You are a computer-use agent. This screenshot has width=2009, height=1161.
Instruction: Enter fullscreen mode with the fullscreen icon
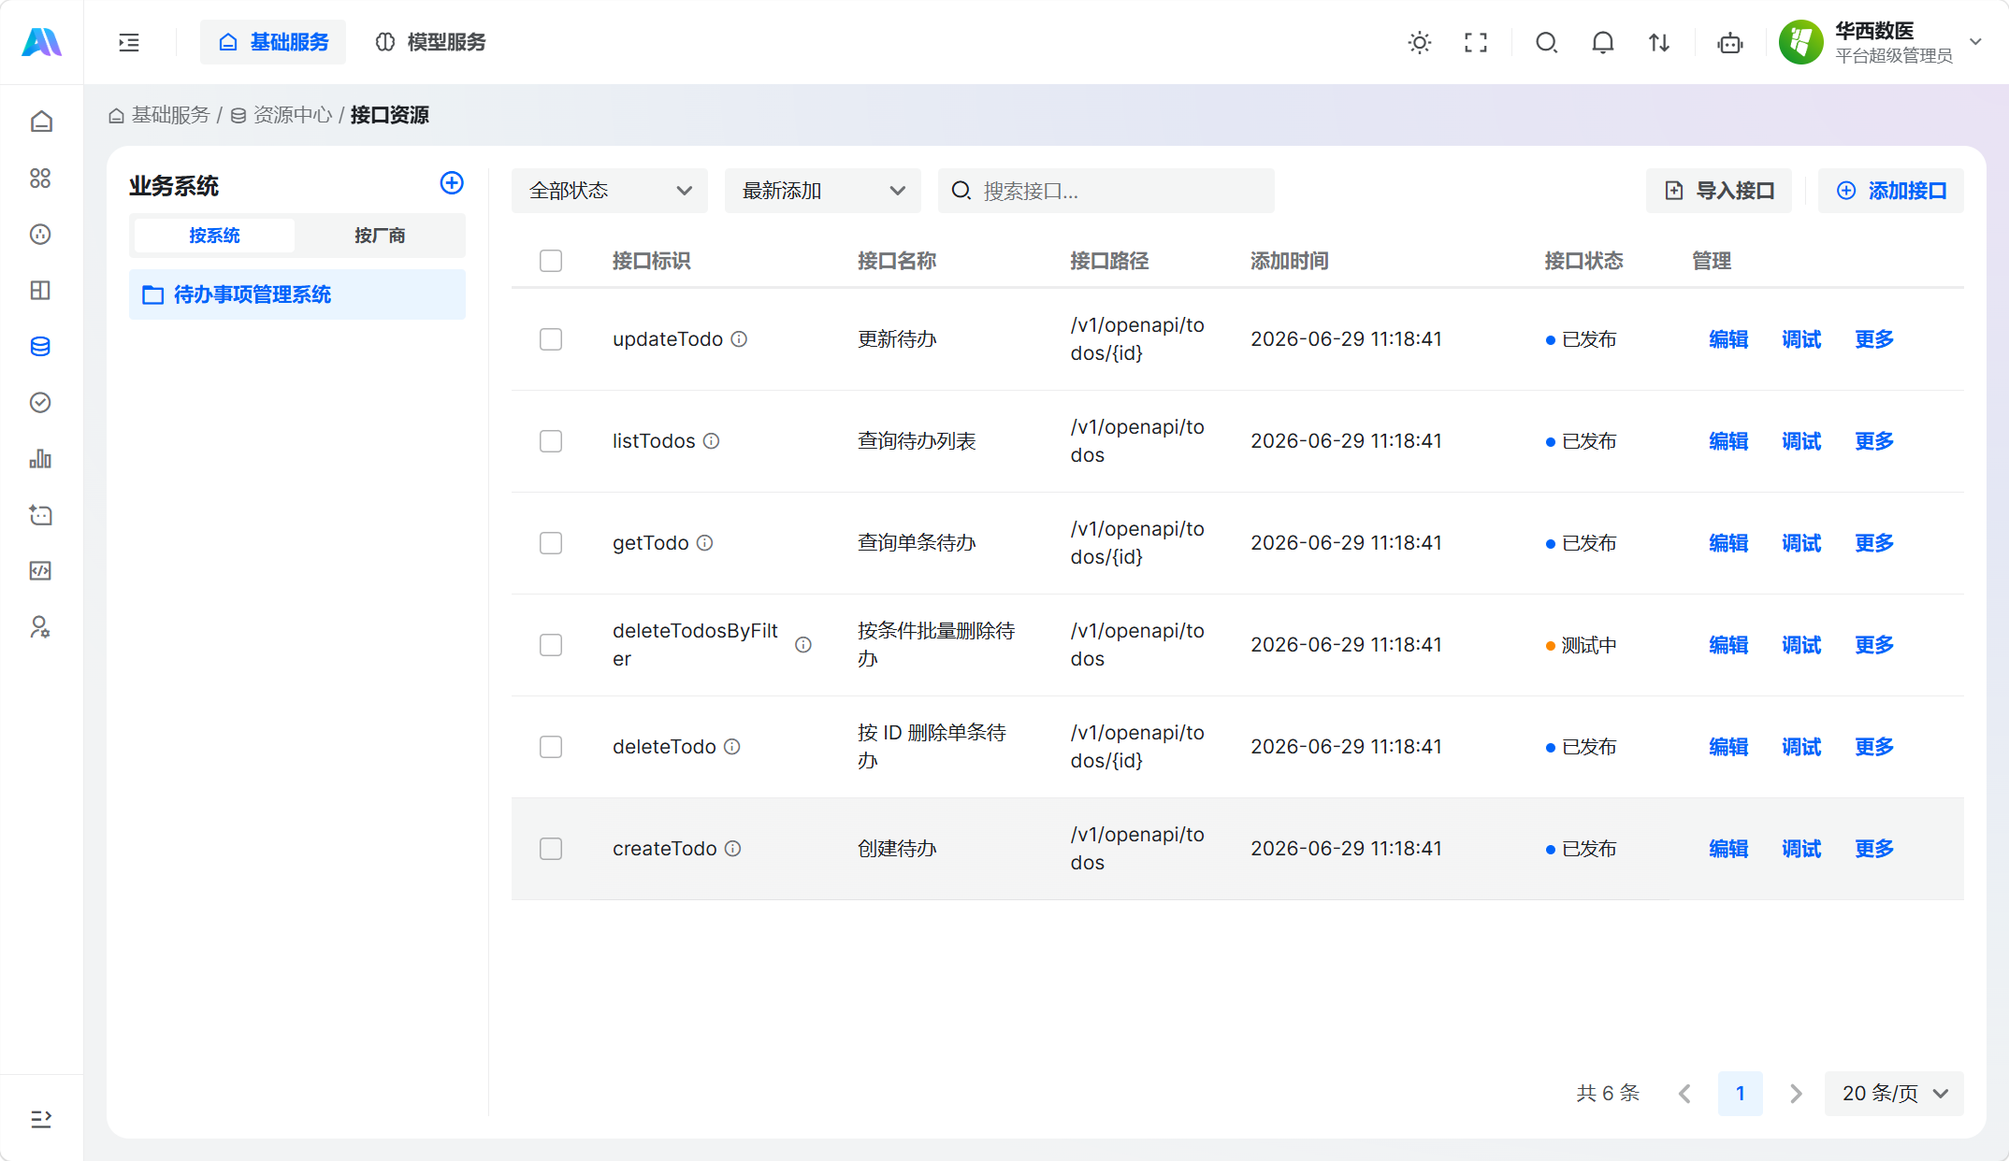coord(1476,42)
